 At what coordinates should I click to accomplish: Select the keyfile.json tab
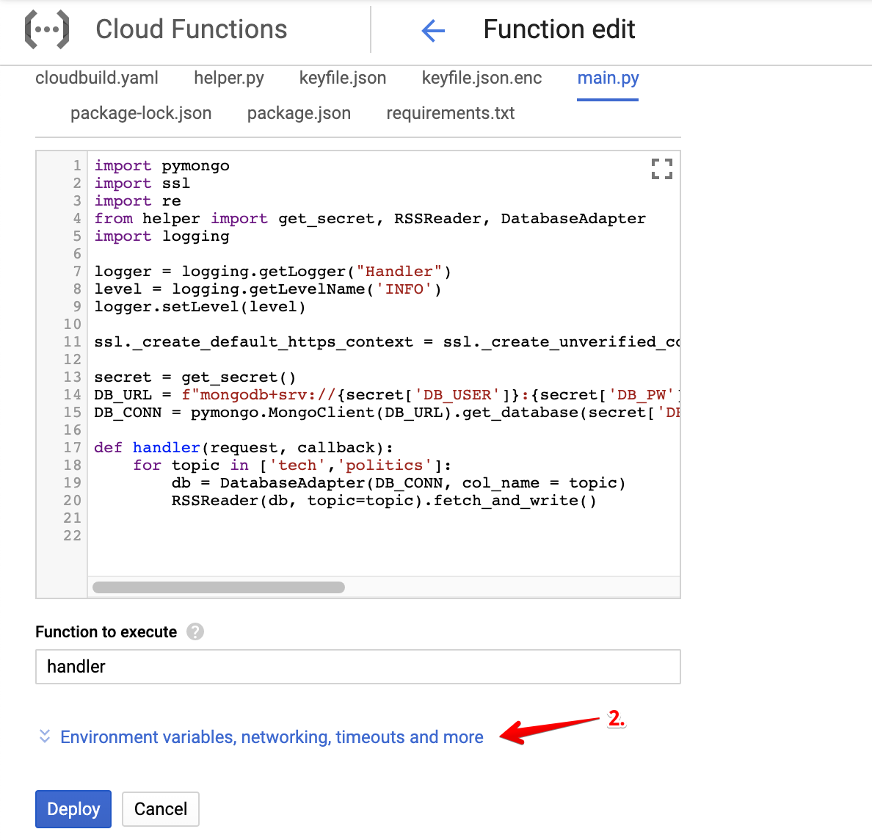[x=343, y=78]
